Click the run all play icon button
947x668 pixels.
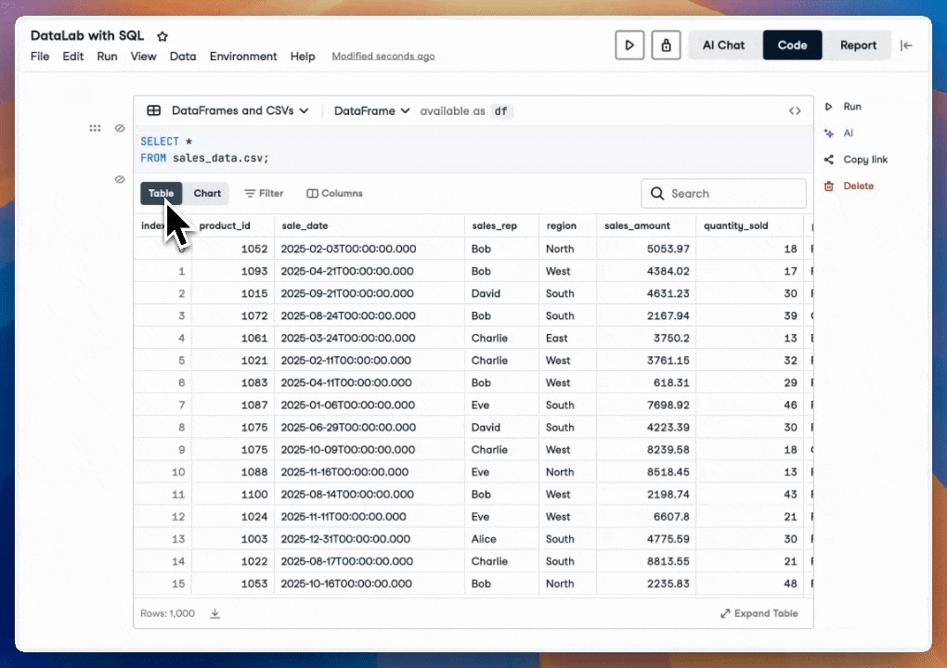629,45
